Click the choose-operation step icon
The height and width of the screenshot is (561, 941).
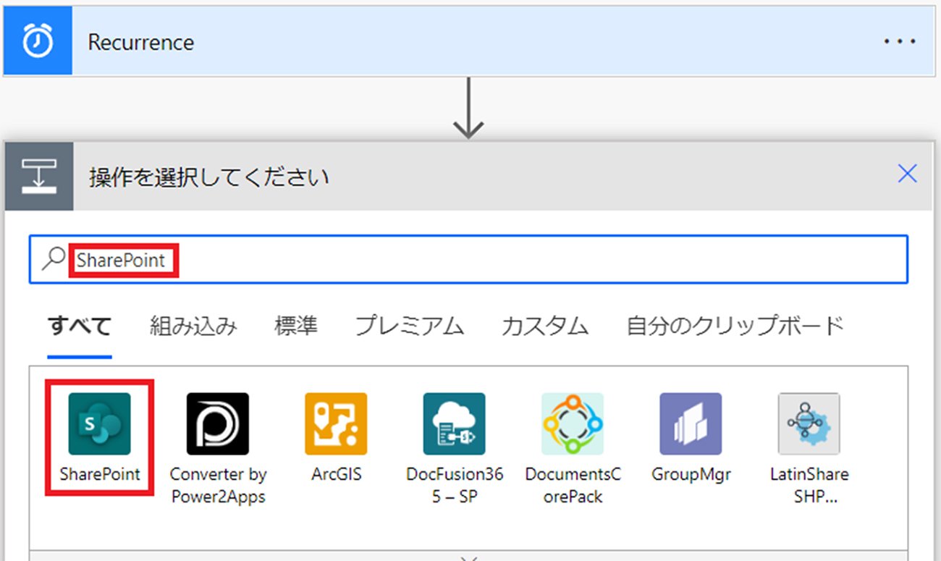click(x=39, y=177)
